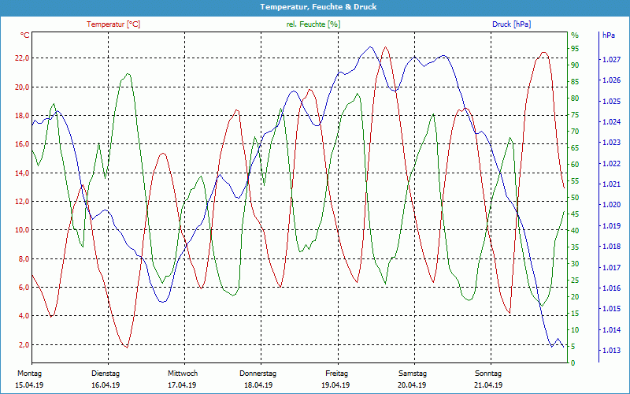Click the '90' humidity axis value
Screen dimensions: 630x394
(575, 65)
